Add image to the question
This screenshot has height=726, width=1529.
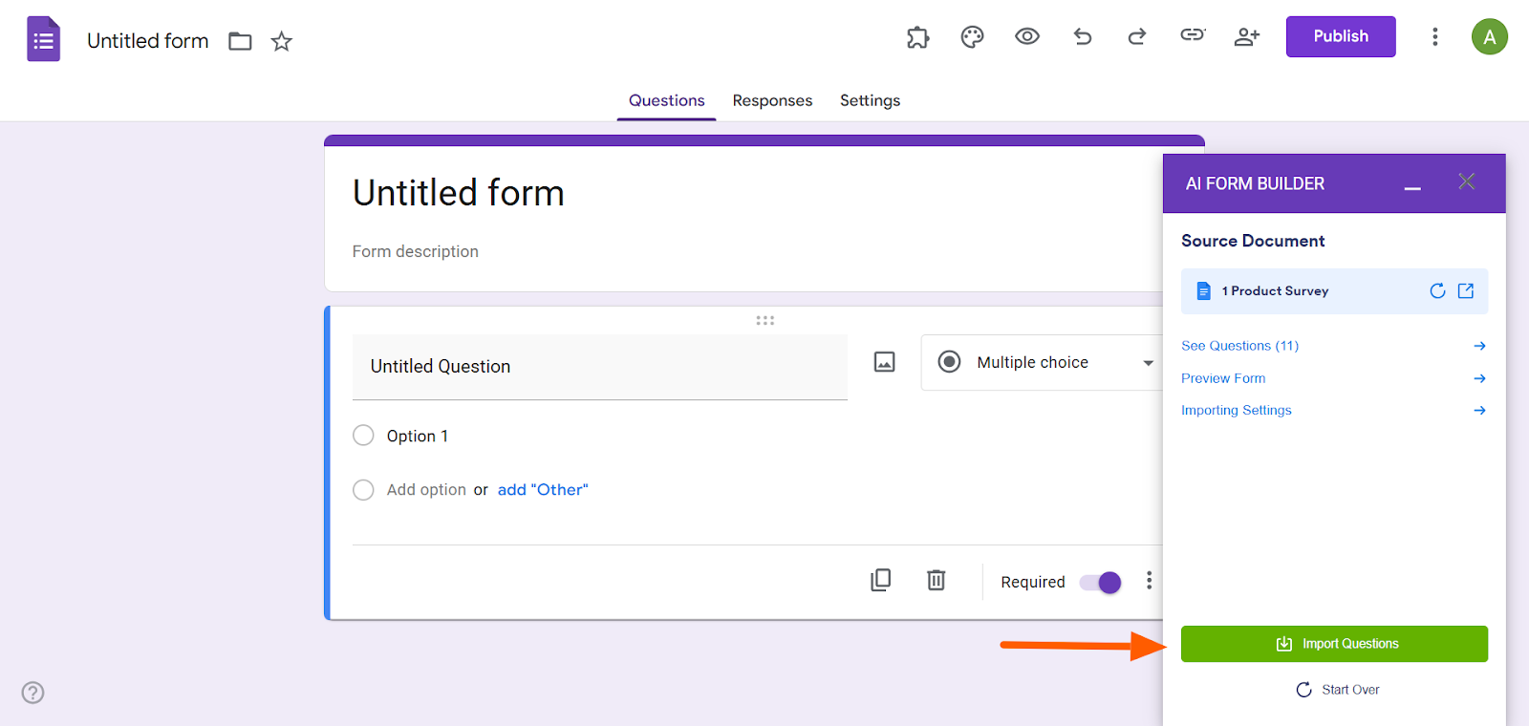coord(885,362)
